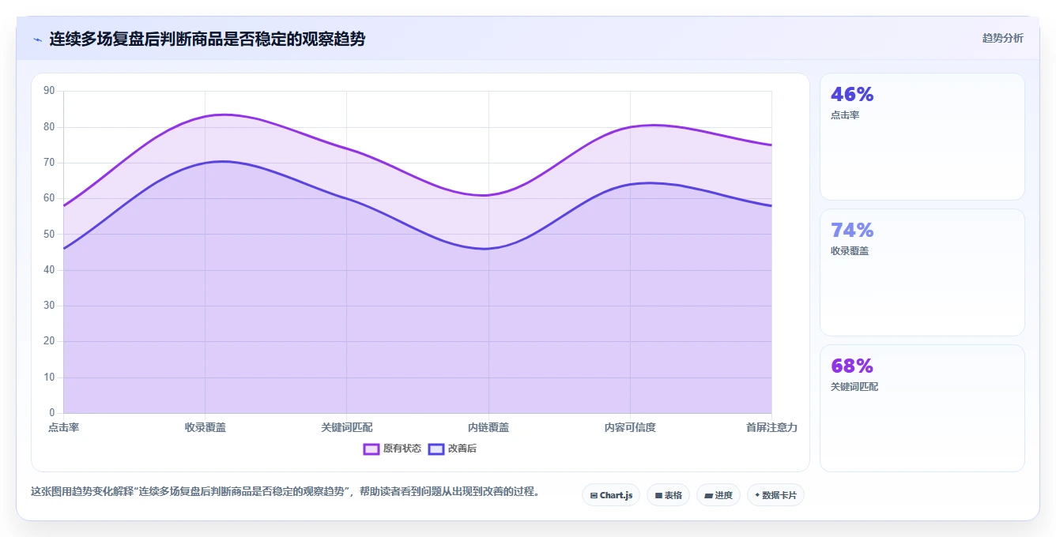Click the 关键词匹配 x-axis label
This screenshot has width=1056, height=537.
click(x=347, y=427)
